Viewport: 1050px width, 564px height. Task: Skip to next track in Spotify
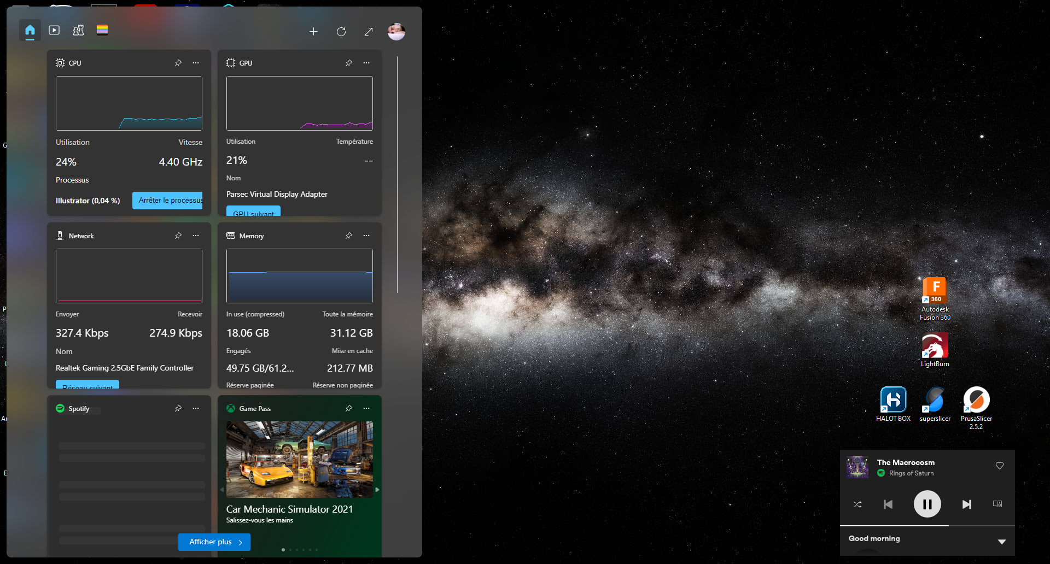coord(967,504)
